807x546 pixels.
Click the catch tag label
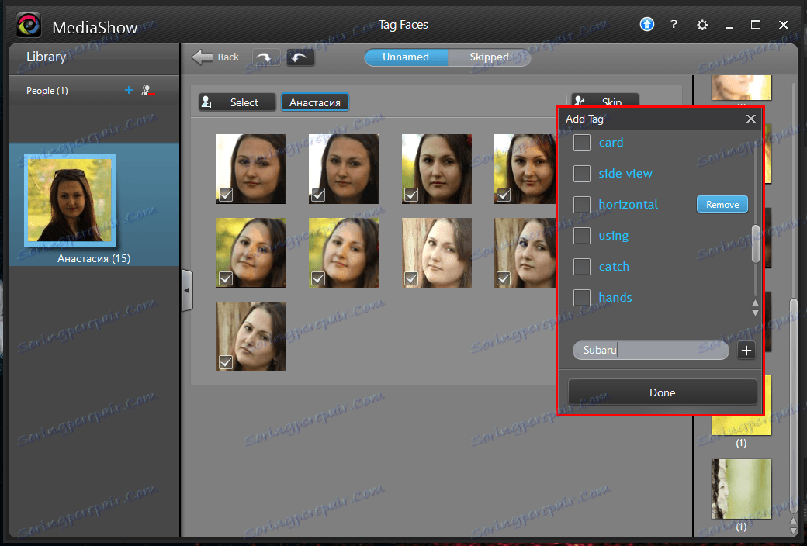pos(614,267)
